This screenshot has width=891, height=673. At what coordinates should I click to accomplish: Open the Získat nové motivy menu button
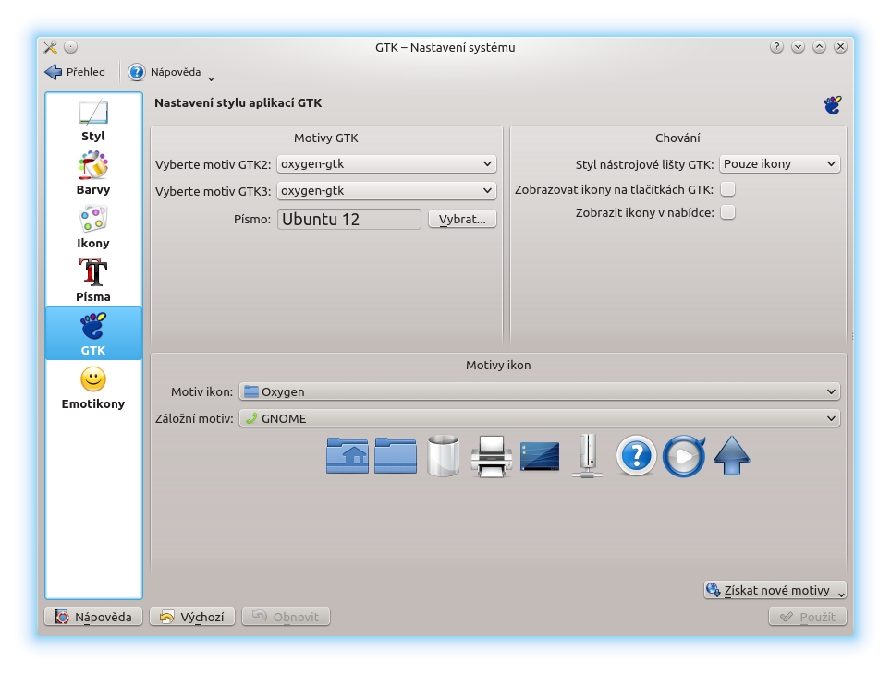point(775,590)
